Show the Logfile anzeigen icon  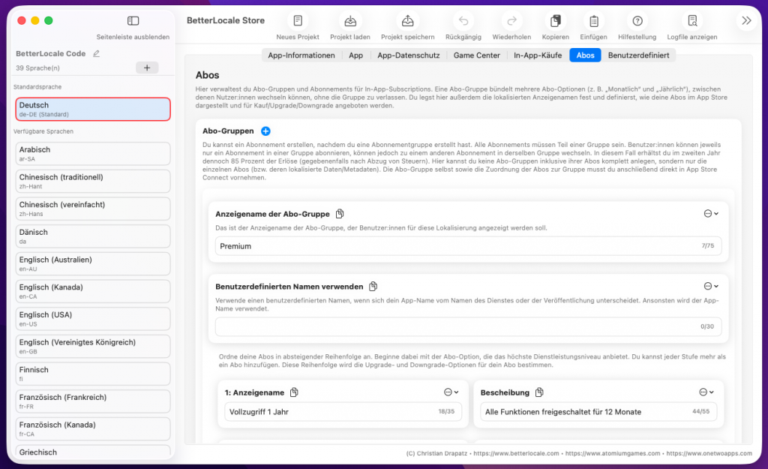click(691, 21)
